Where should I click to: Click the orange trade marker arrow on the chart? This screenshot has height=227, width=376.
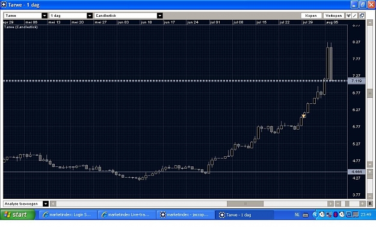pyautogui.click(x=304, y=116)
